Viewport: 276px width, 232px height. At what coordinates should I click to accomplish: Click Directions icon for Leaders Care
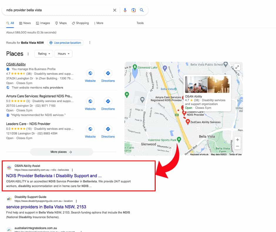pos(108,129)
